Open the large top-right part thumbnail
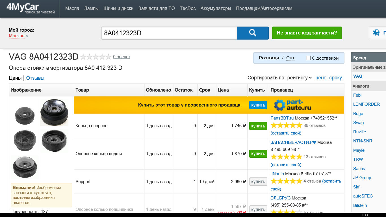 [x=54, y=112]
